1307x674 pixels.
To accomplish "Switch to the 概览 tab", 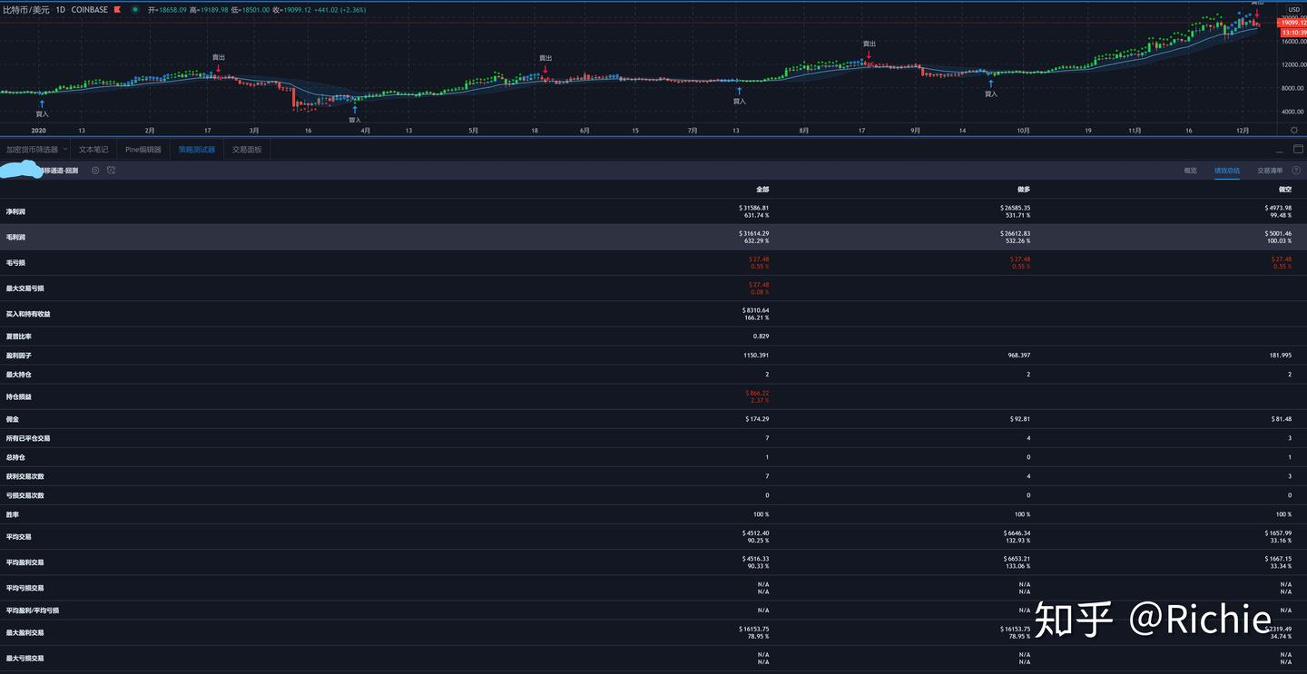I will tap(1190, 170).
